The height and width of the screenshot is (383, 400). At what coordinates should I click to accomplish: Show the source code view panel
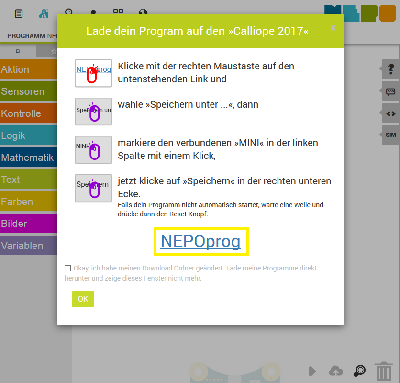[390, 113]
